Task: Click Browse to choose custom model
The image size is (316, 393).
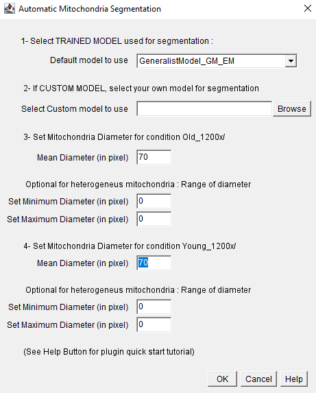Action: pyautogui.click(x=292, y=109)
